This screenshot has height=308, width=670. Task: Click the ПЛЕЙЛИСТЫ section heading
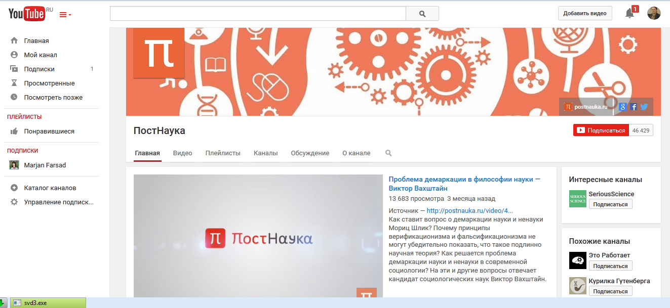(24, 117)
